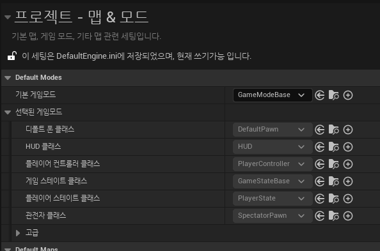Browse to GameStateBase in content browser
The height and width of the screenshot is (251, 380).
pyautogui.click(x=334, y=181)
